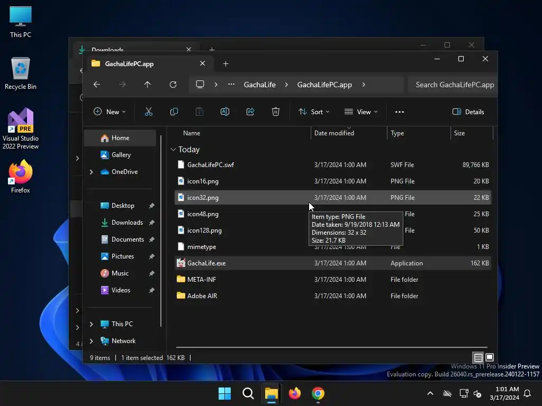The height and width of the screenshot is (406, 542).
Task: Expand This PC in the navigation pane
Action: (91, 324)
